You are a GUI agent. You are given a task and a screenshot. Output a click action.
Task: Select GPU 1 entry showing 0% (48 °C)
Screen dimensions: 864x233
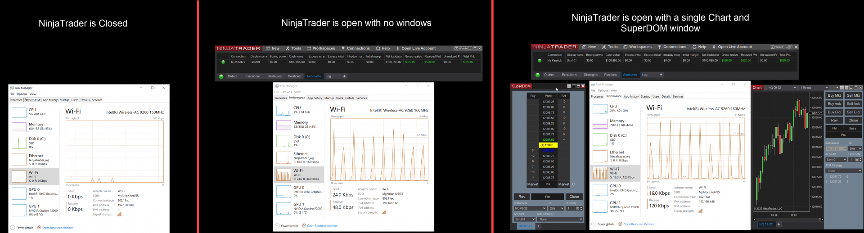(34, 210)
